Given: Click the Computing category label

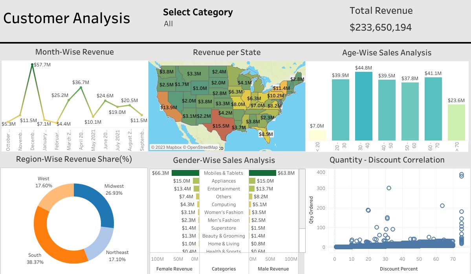Looking at the screenshot, I should pyautogui.click(x=224, y=205).
